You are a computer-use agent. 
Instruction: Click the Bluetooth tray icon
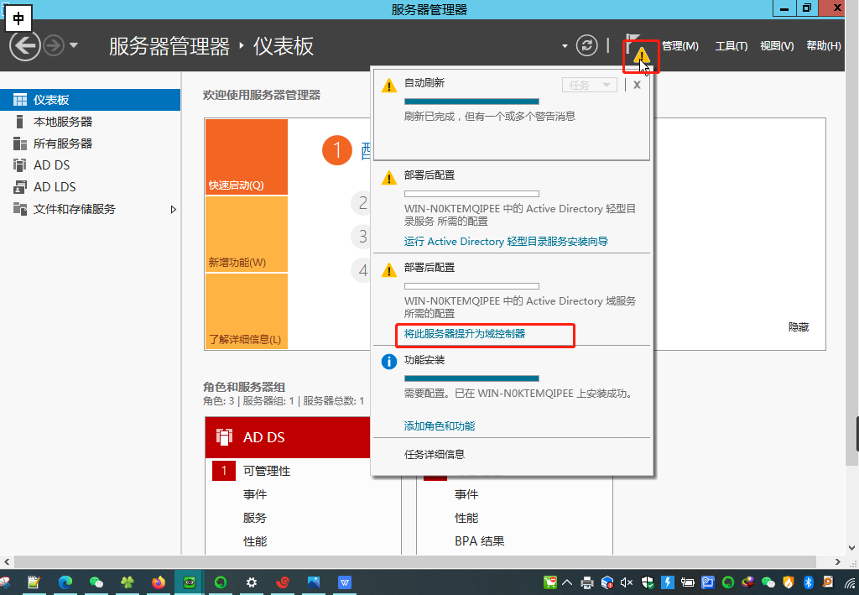(x=808, y=582)
